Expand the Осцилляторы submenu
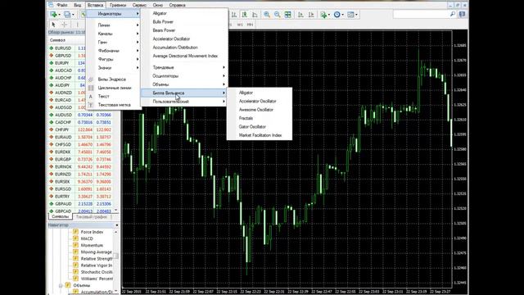The image size is (524, 295). (185, 76)
